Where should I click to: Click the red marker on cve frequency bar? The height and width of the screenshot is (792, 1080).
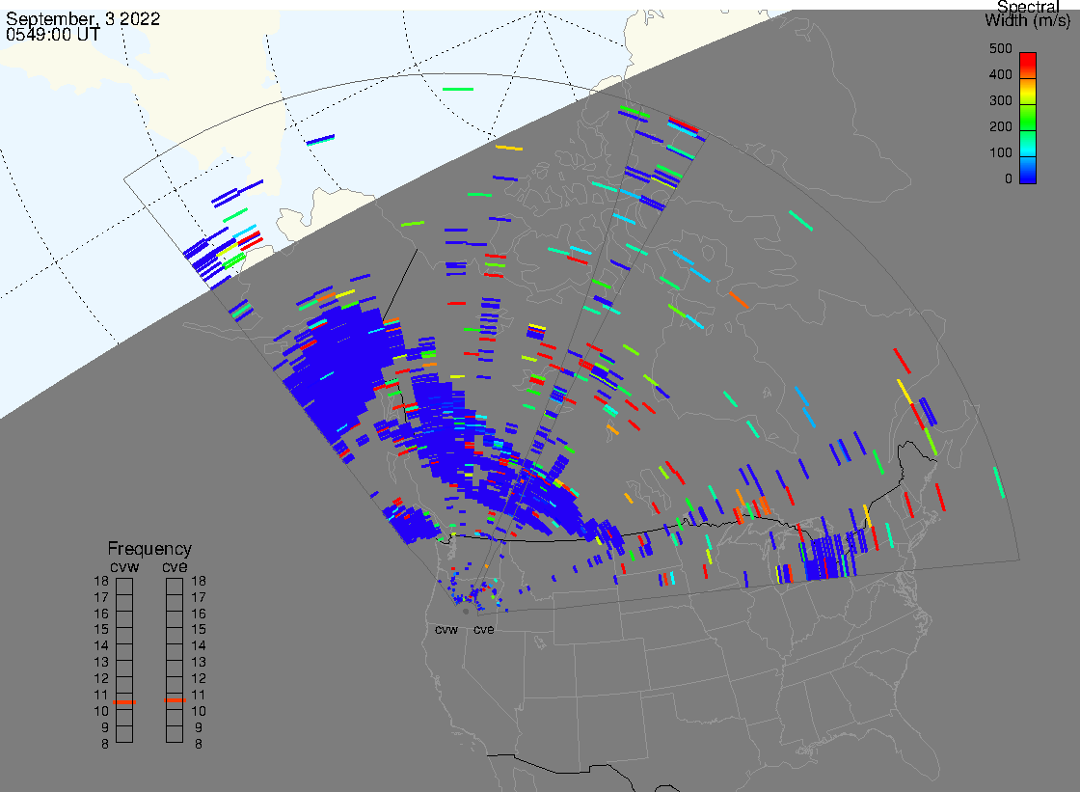(x=175, y=700)
